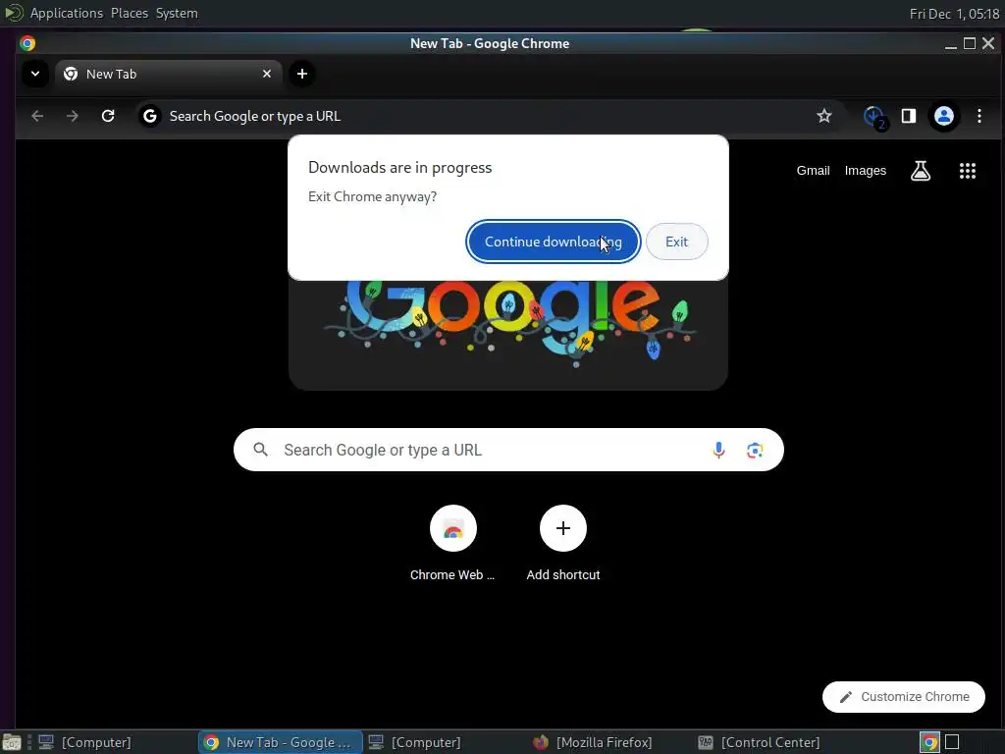Open a new tab with plus button

tap(302, 74)
